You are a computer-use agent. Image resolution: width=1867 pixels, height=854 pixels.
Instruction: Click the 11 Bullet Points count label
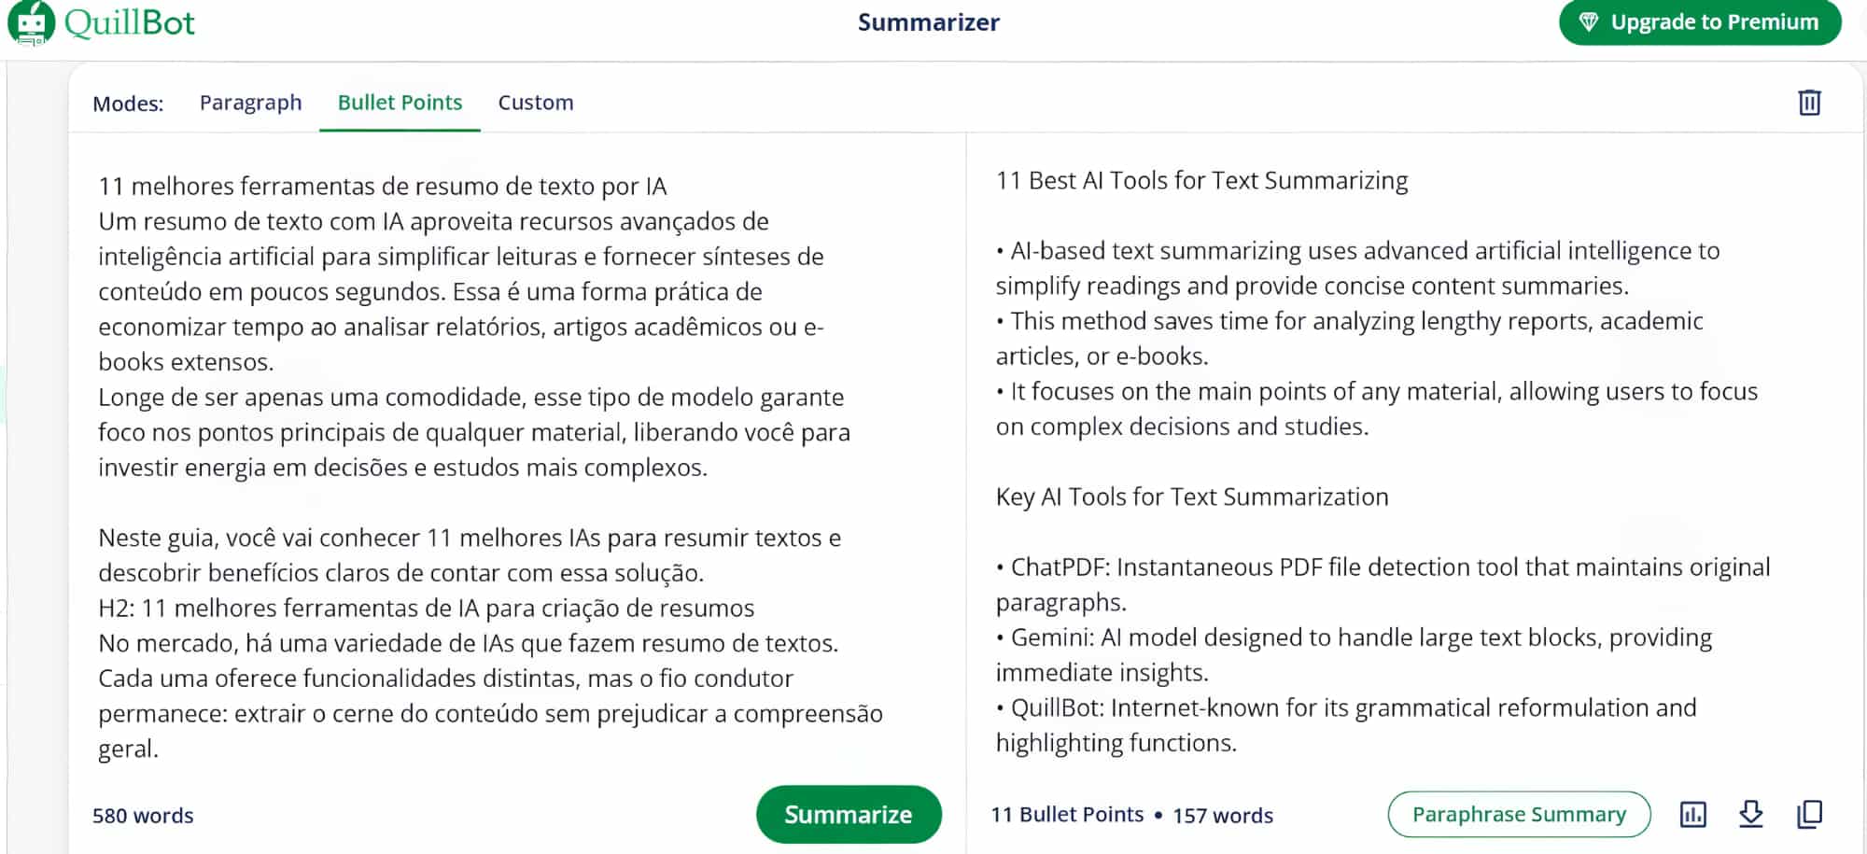1067,815
